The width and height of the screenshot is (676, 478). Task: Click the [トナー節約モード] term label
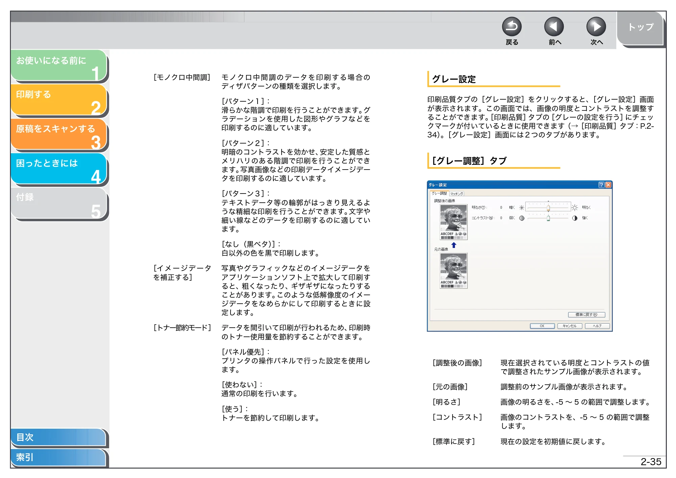tap(182, 328)
